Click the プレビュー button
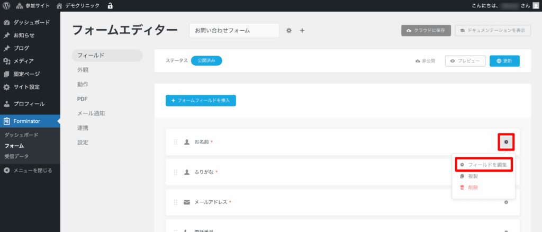The height and width of the screenshot is (232, 542). pos(465,61)
